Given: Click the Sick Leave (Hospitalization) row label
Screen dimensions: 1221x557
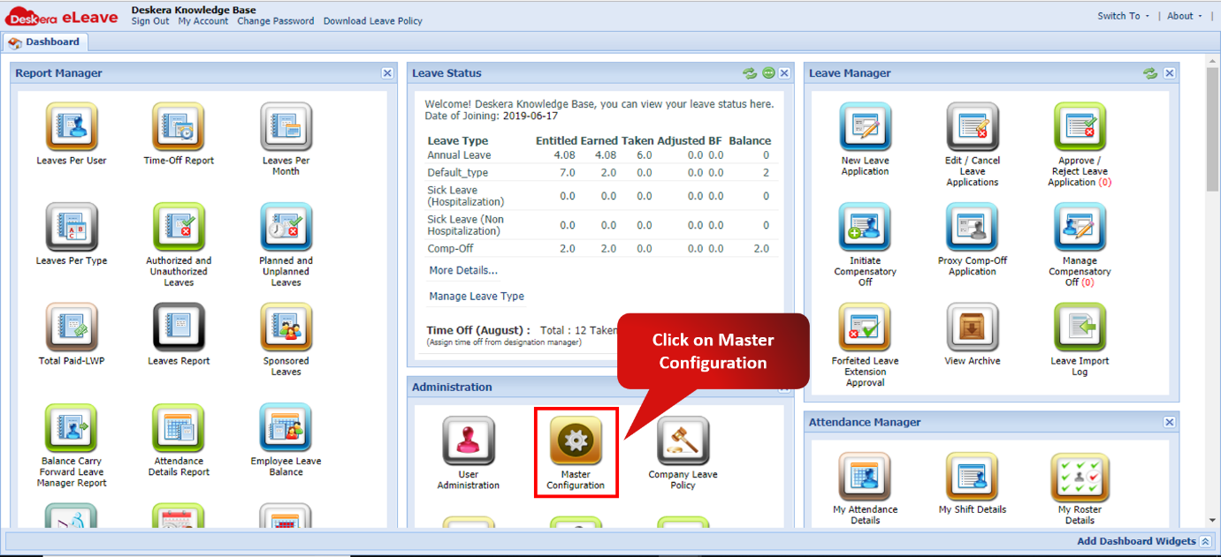Looking at the screenshot, I should (x=465, y=196).
